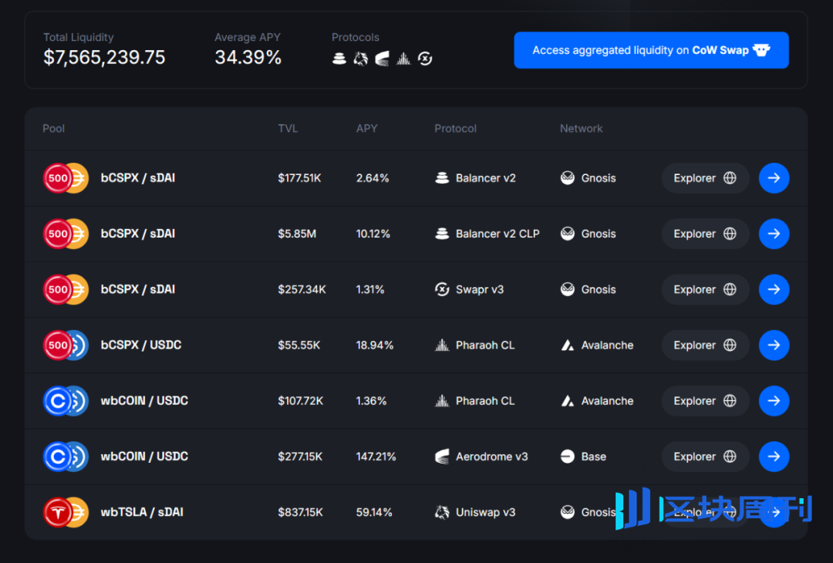Click the Swapr icon in Protocols summary

click(425, 59)
